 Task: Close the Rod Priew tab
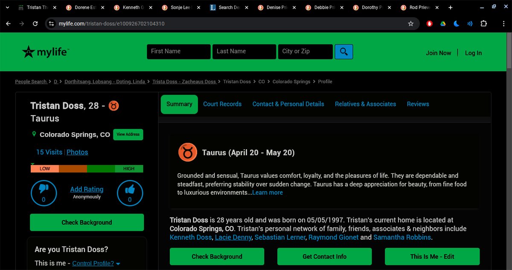(437, 7)
